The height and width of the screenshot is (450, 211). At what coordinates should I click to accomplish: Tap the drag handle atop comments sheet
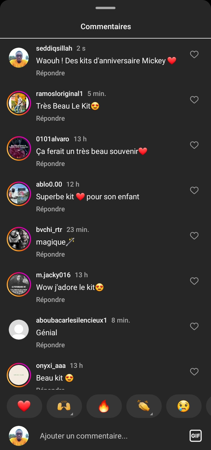tap(105, 8)
